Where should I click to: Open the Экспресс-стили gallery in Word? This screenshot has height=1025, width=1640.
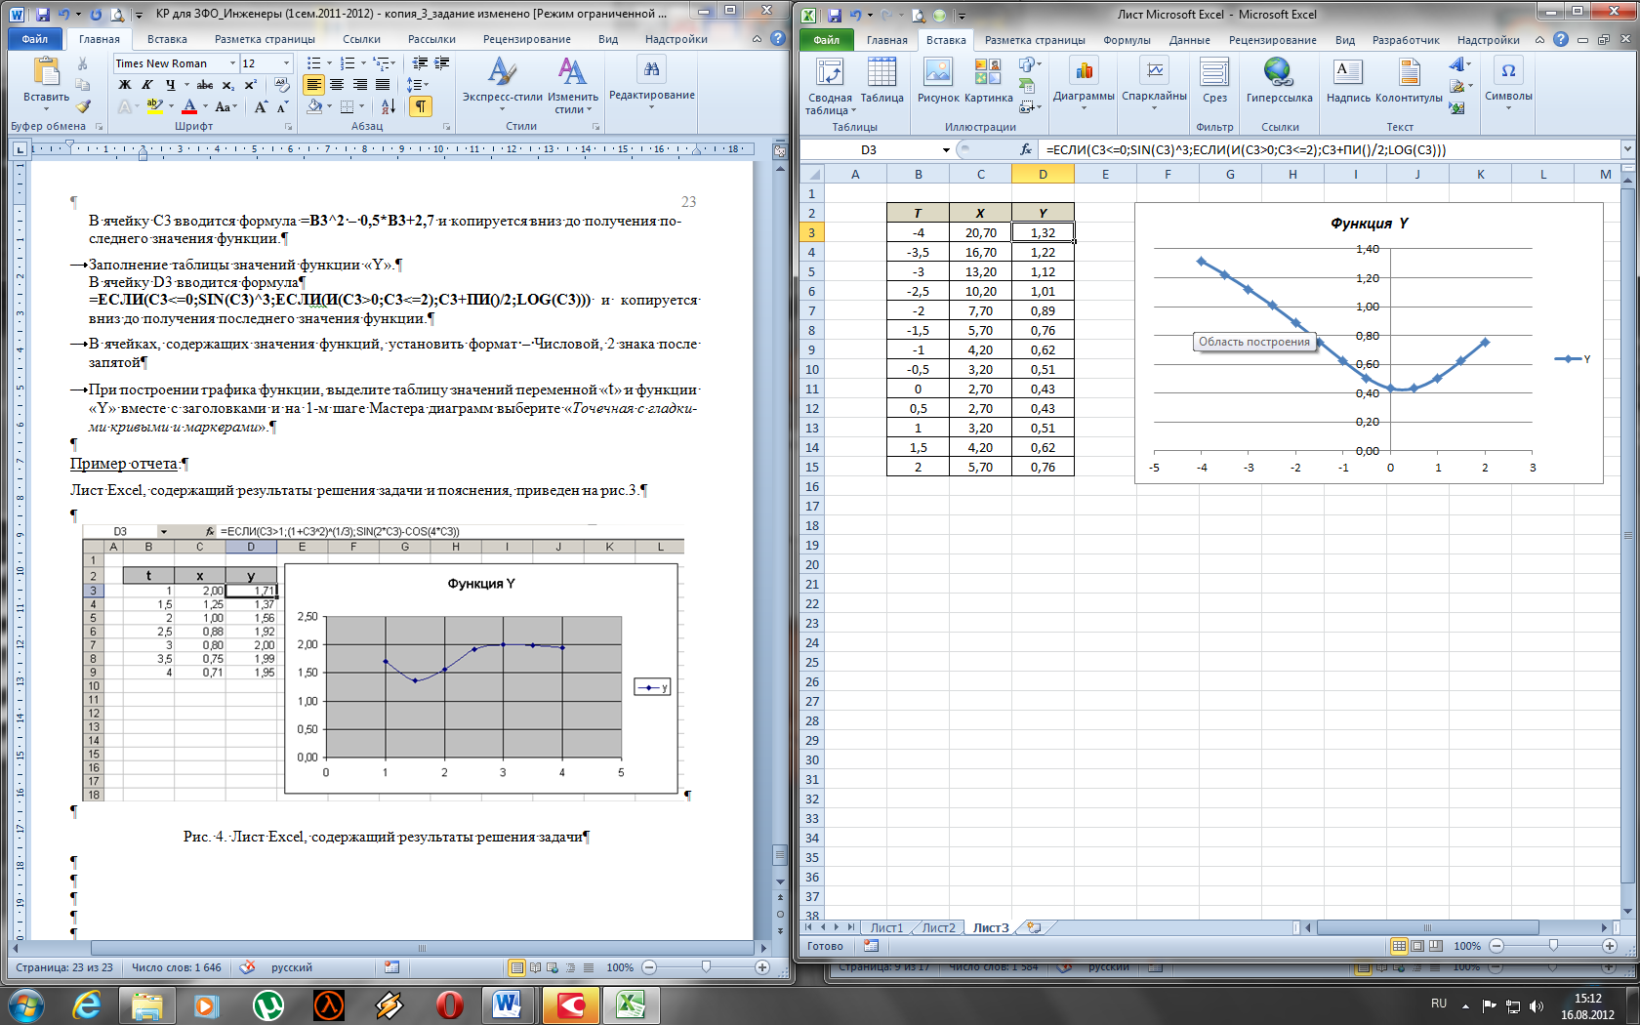[502, 84]
